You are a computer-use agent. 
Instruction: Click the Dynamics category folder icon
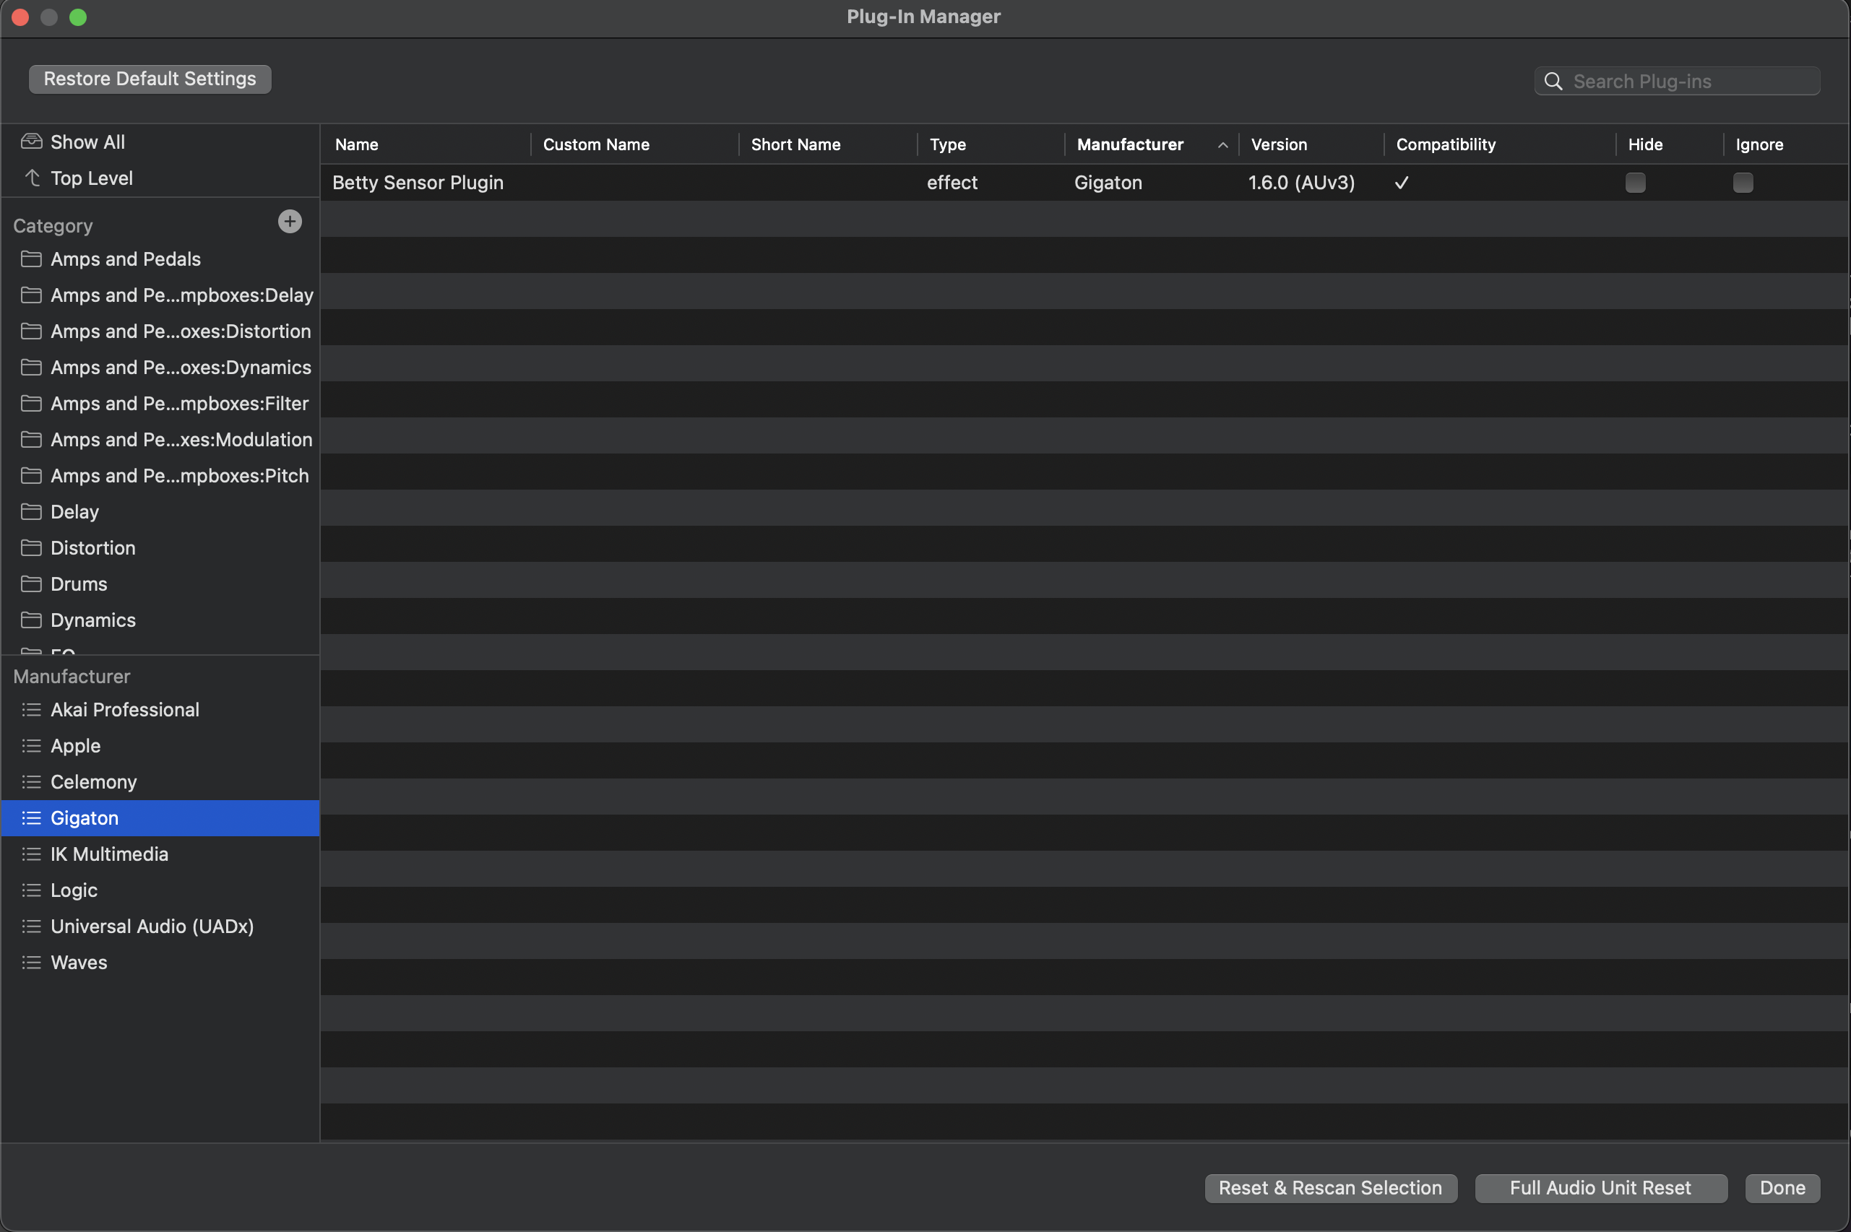32,620
